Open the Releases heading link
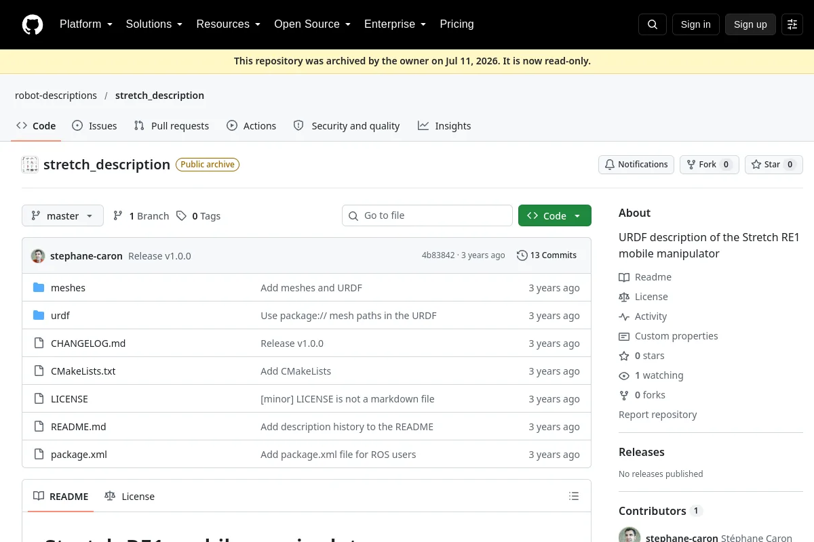814x542 pixels. 642,452
